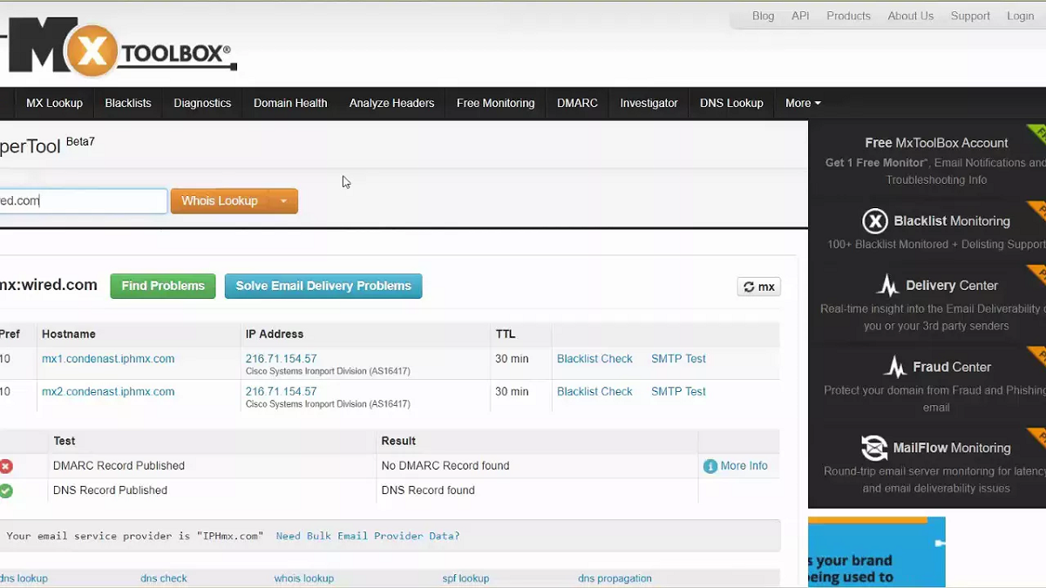
Task: Click the blue info icon beside More Info
Action: 710,466
